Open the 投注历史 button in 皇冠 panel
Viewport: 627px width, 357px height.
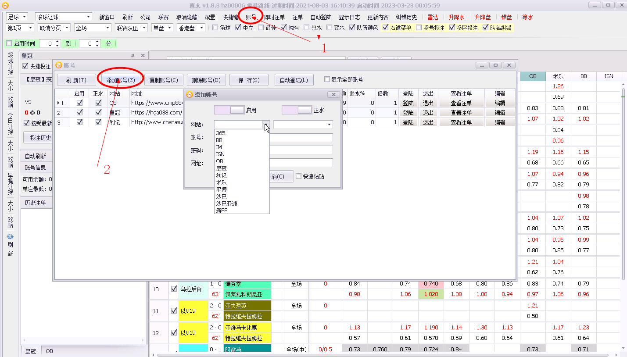click(40, 138)
